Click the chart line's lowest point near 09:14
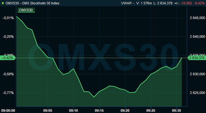Viewport: 206px width, 113px height. click(94, 97)
